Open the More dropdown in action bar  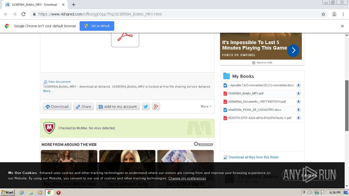(x=206, y=106)
